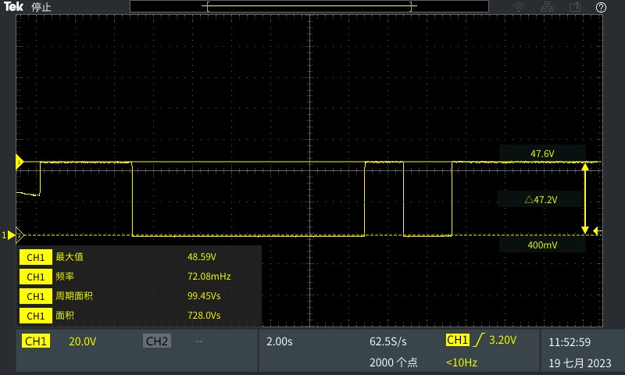Click the Tek logo in the corner
625x375 pixels.
14,7
